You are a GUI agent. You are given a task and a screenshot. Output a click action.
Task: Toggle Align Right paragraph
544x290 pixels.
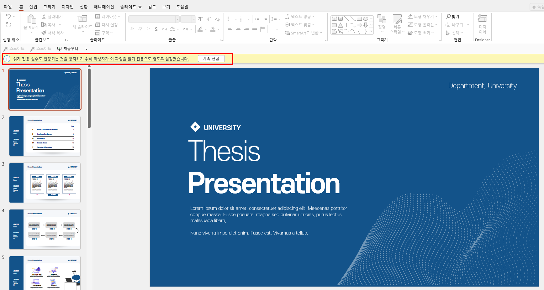pyautogui.click(x=246, y=29)
